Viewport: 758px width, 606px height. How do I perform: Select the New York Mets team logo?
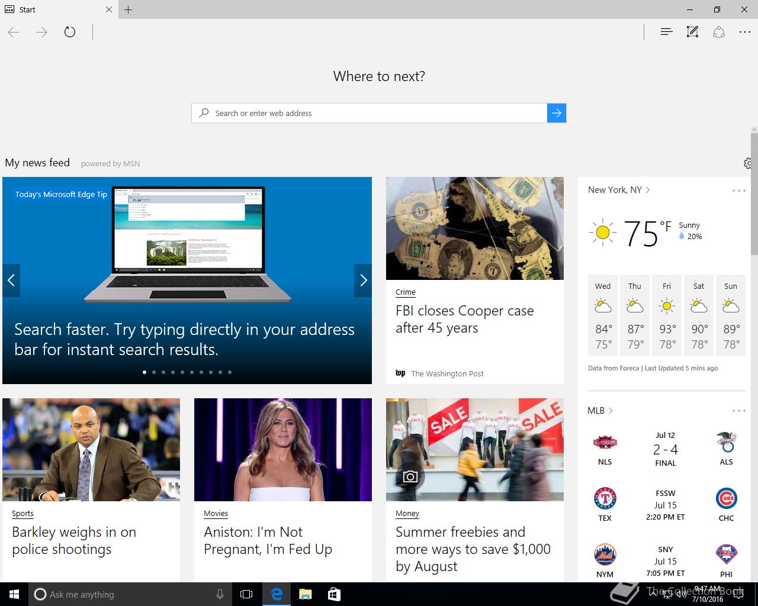pyautogui.click(x=605, y=555)
